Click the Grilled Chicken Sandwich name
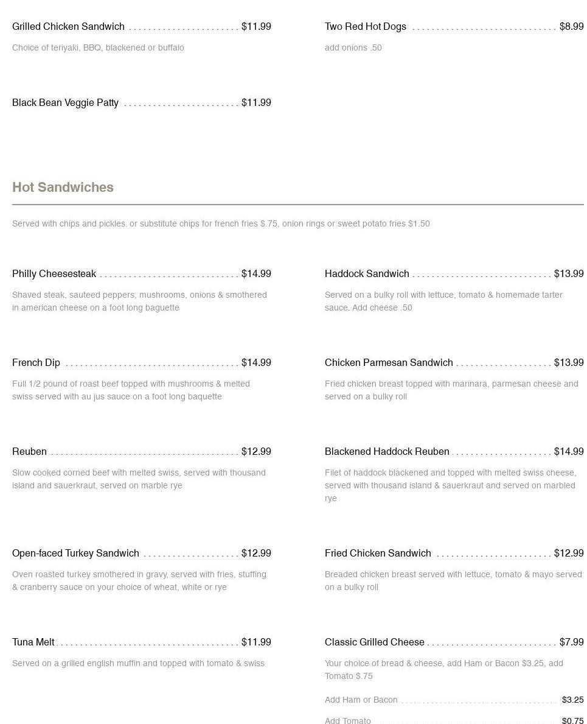 pyautogui.click(x=68, y=27)
